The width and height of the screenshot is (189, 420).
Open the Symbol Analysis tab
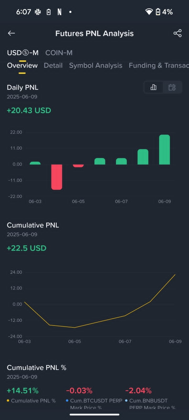point(96,65)
